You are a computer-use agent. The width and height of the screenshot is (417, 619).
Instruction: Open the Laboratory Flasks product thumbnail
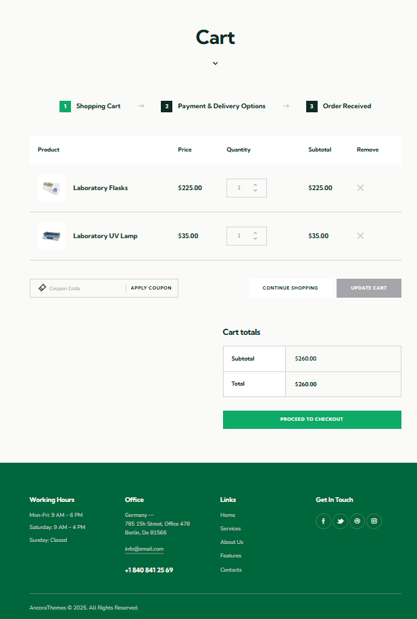[x=51, y=188]
